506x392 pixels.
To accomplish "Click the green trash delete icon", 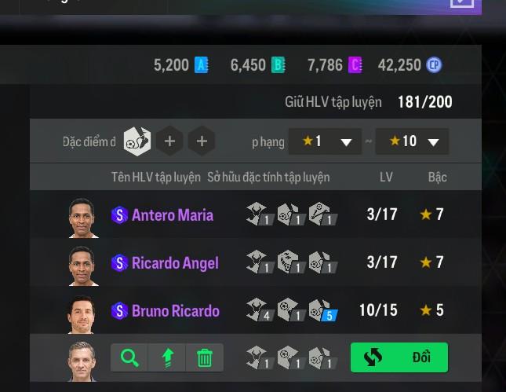I will 205,357.
